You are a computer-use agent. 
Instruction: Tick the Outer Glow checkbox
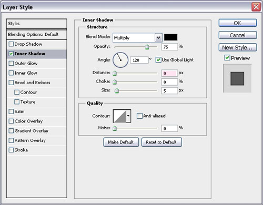click(11, 63)
